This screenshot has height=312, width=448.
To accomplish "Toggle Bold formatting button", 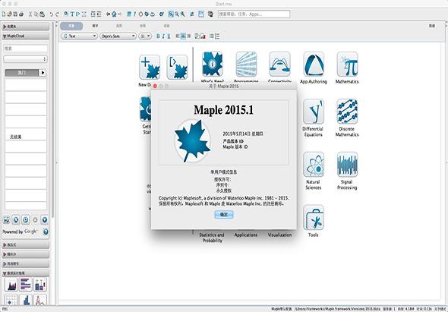I will click(x=158, y=36).
